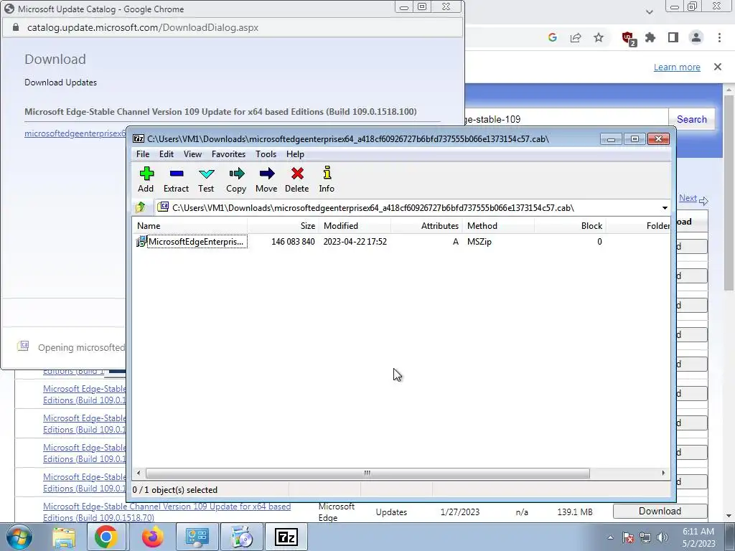Expand the 7-Zip address path dropdown
735x551 pixels.
coord(665,207)
